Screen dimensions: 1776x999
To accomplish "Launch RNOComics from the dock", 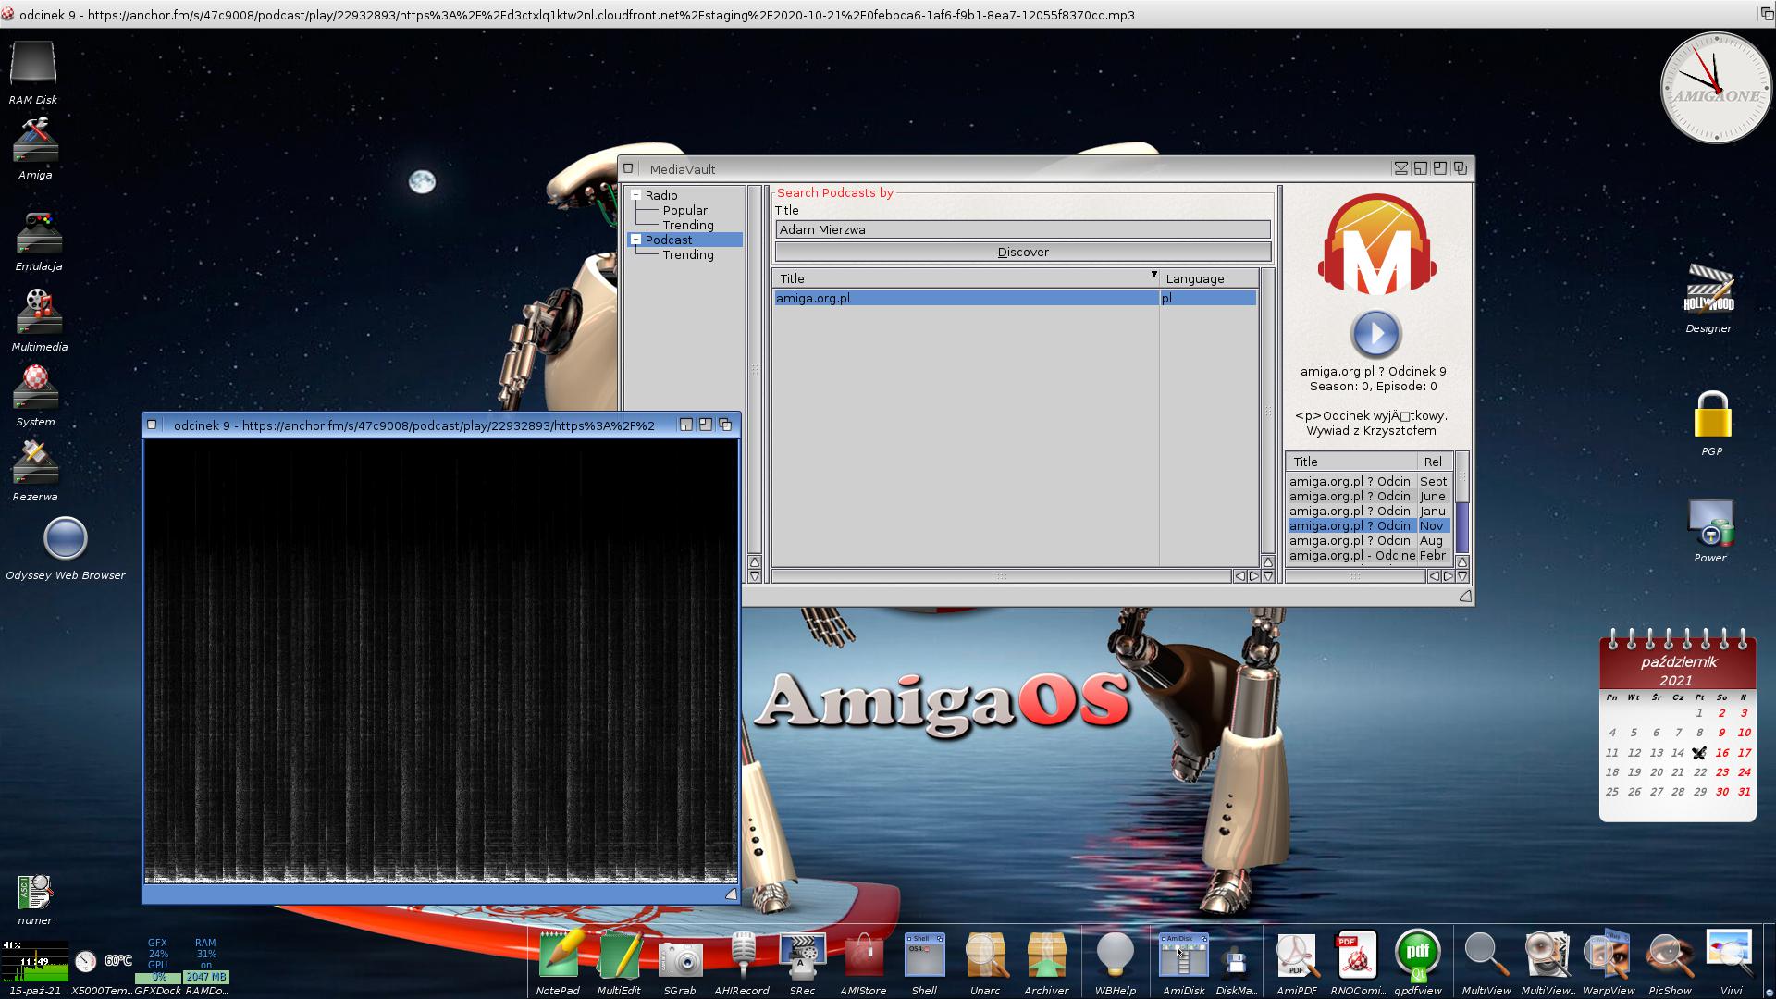I will coord(1357,956).
